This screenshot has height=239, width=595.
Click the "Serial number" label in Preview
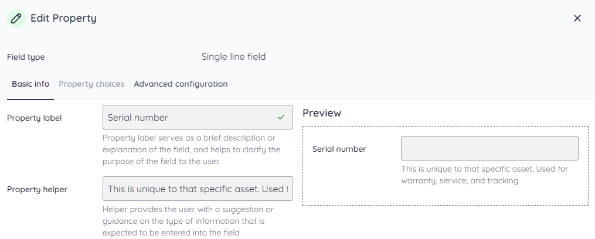click(339, 149)
